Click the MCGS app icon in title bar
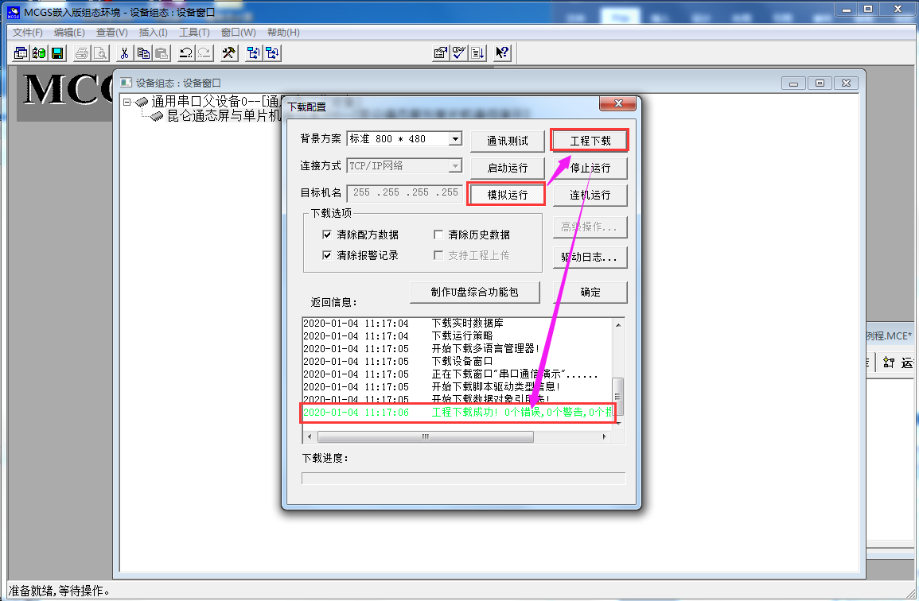The image size is (919, 601). click(x=14, y=12)
